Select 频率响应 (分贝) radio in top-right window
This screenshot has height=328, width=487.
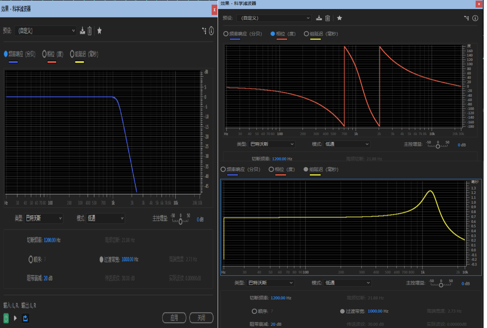click(x=226, y=34)
